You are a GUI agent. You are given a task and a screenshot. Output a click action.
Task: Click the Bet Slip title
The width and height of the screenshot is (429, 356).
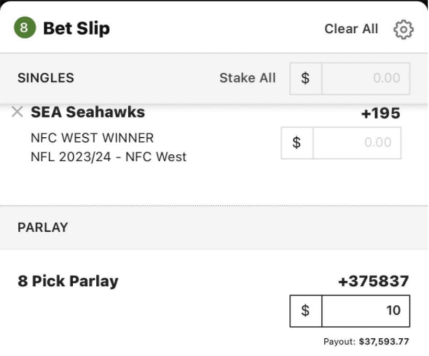click(x=76, y=28)
